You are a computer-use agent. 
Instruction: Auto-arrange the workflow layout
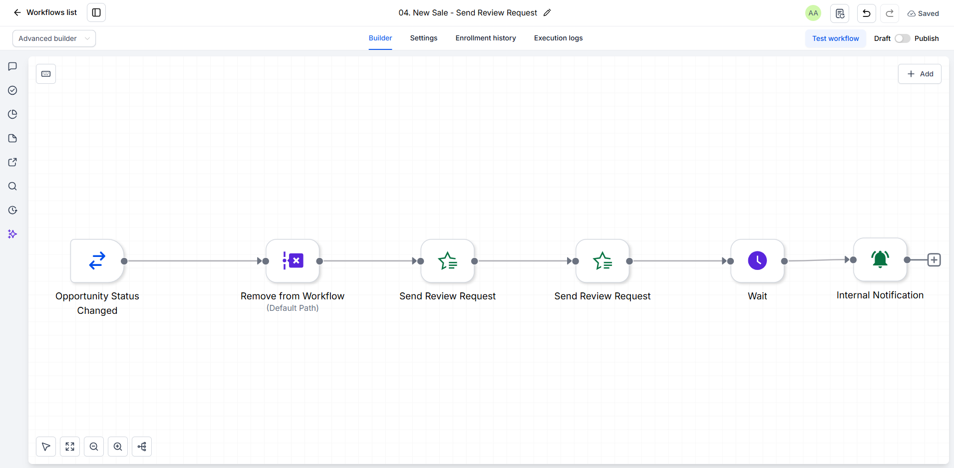point(142,447)
